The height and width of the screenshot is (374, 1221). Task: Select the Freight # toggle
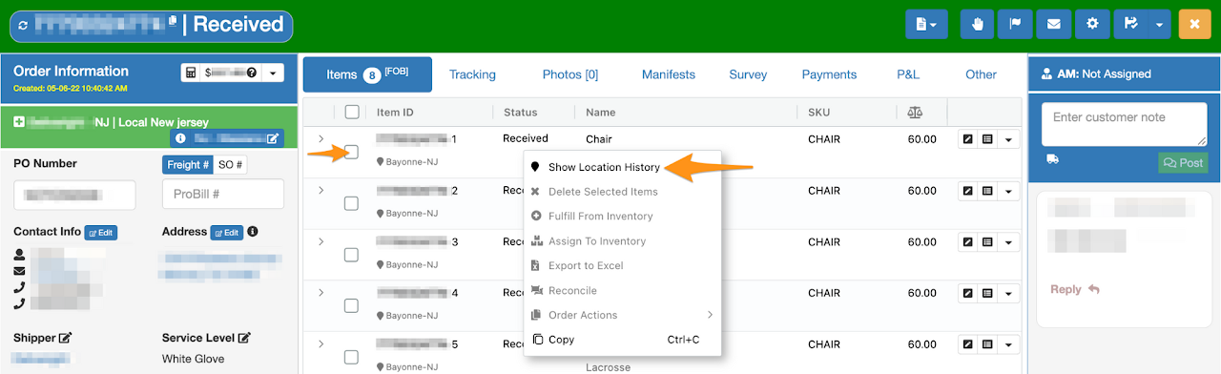point(187,165)
